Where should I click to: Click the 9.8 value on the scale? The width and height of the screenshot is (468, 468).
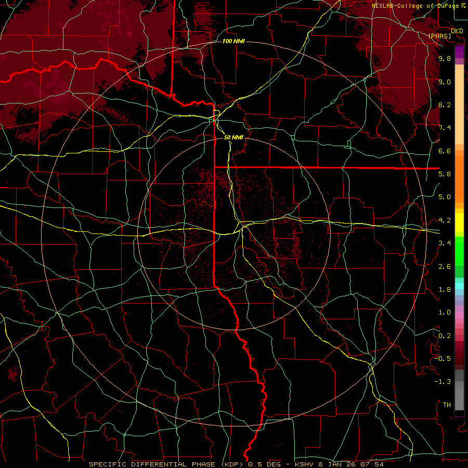445,58
